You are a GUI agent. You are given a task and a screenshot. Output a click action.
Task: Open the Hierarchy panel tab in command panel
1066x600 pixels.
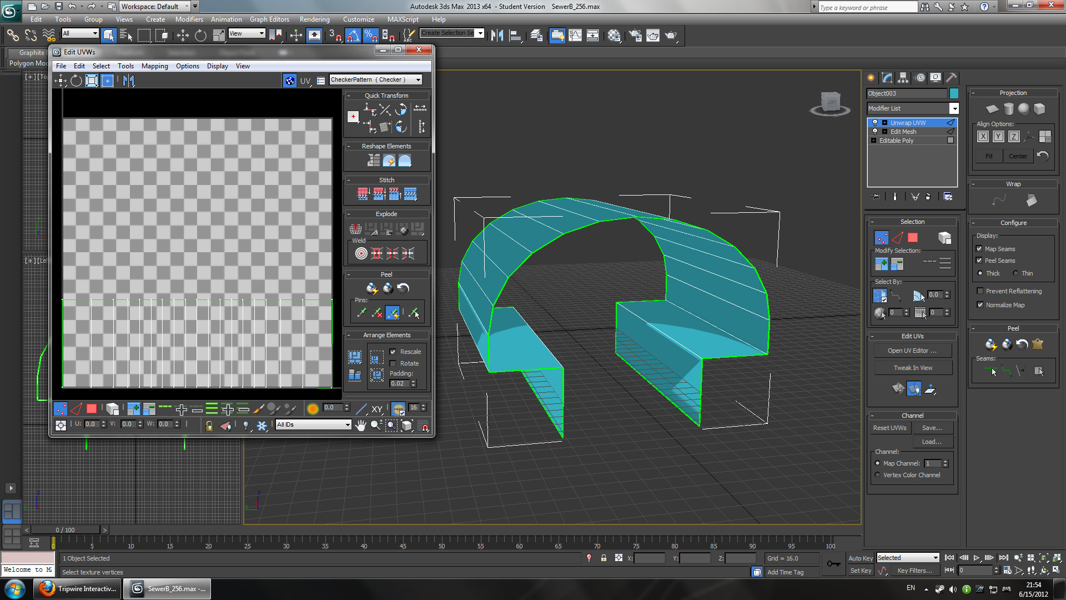[x=903, y=78]
